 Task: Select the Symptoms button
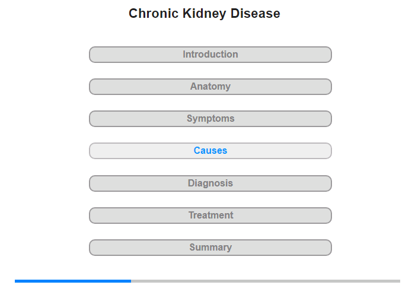pos(210,119)
